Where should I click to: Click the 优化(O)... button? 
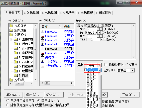54,95
